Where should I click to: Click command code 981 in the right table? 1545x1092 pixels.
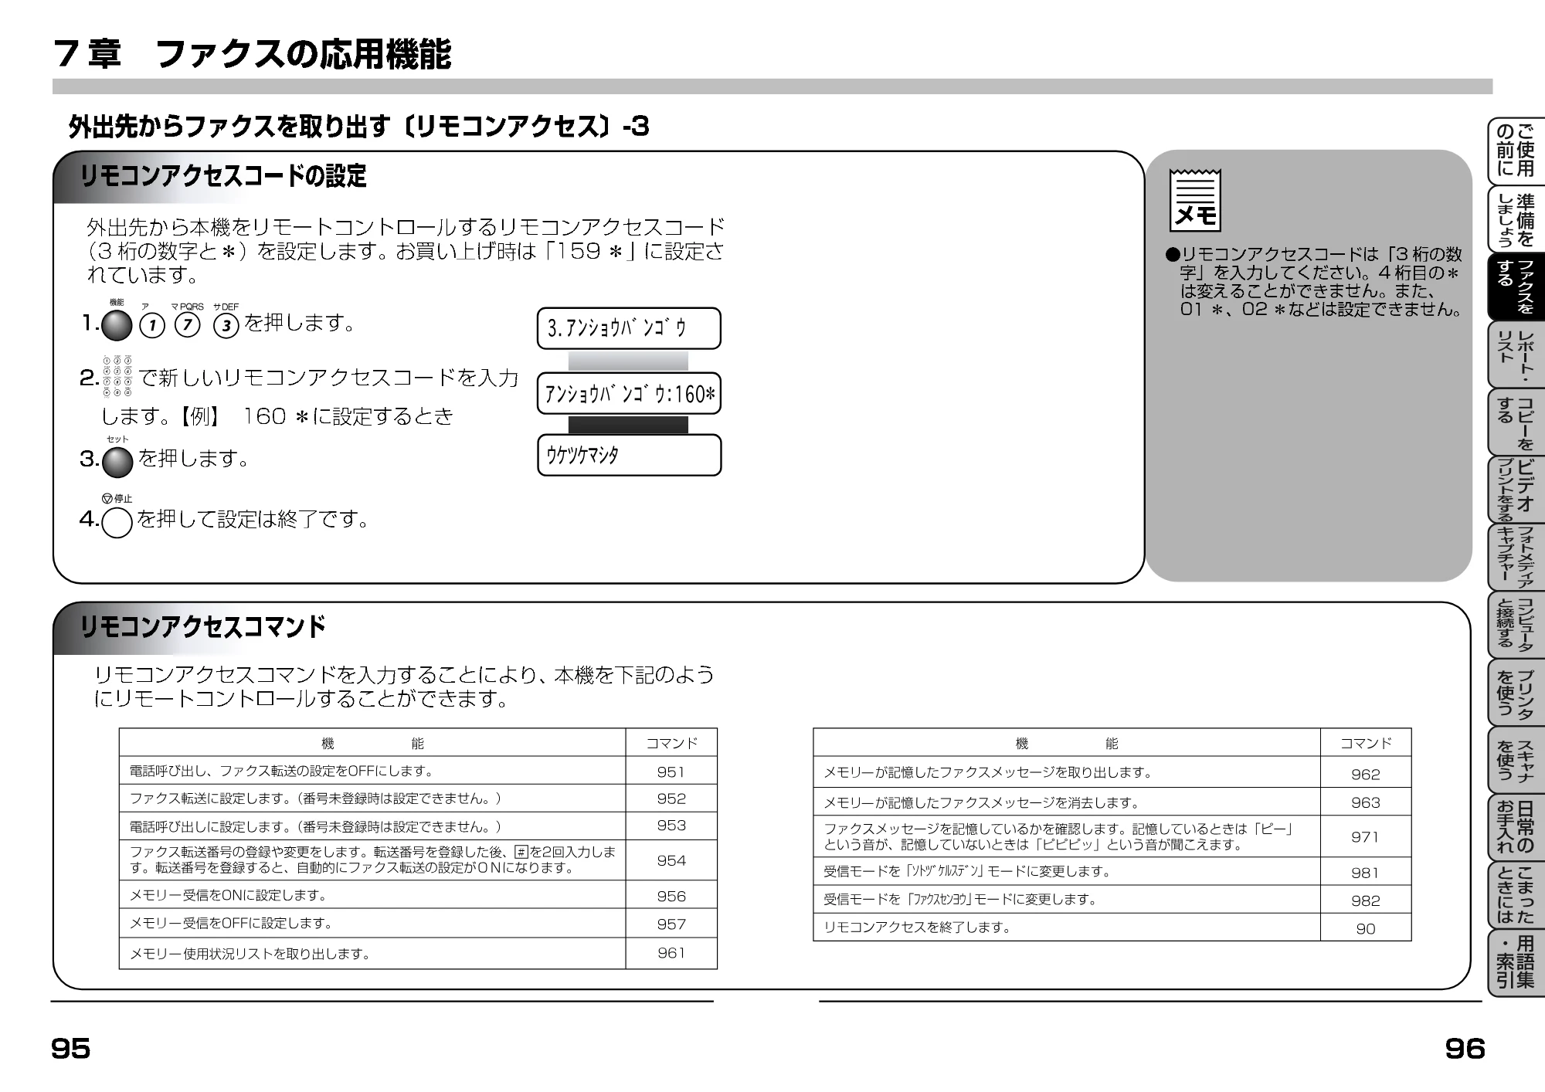pos(1366,873)
